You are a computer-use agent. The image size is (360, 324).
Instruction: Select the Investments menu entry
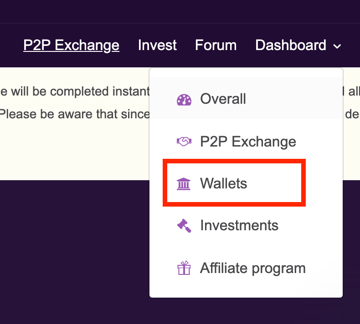pos(246,226)
